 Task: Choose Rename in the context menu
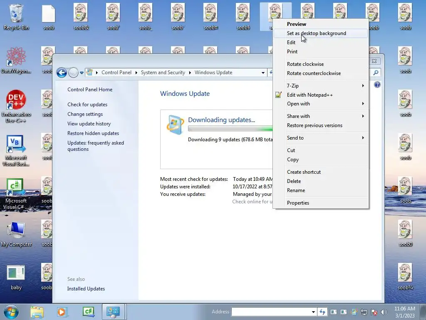coord(321,190)
